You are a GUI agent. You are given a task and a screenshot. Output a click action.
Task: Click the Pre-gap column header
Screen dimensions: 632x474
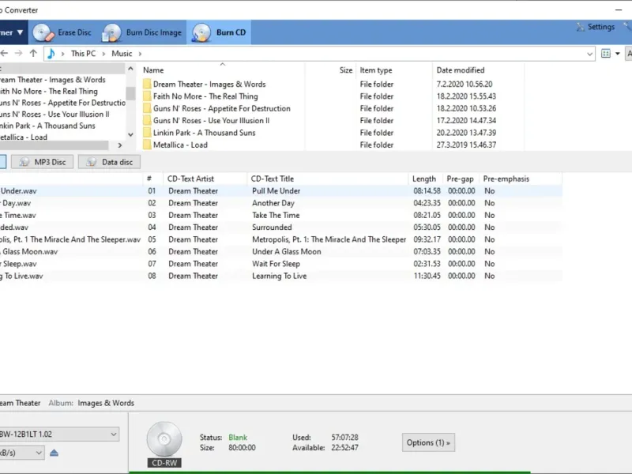pos(461,179)
